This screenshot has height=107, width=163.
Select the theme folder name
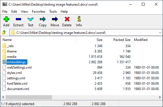tap(12, 51)
